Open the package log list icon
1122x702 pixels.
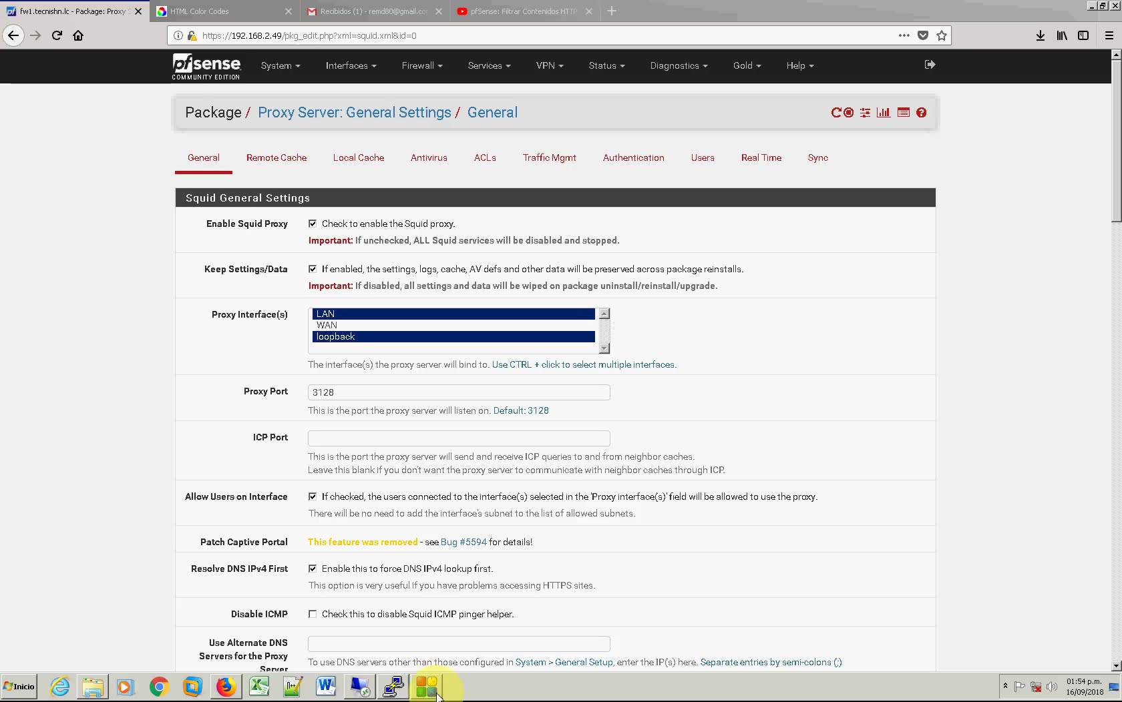903,113
